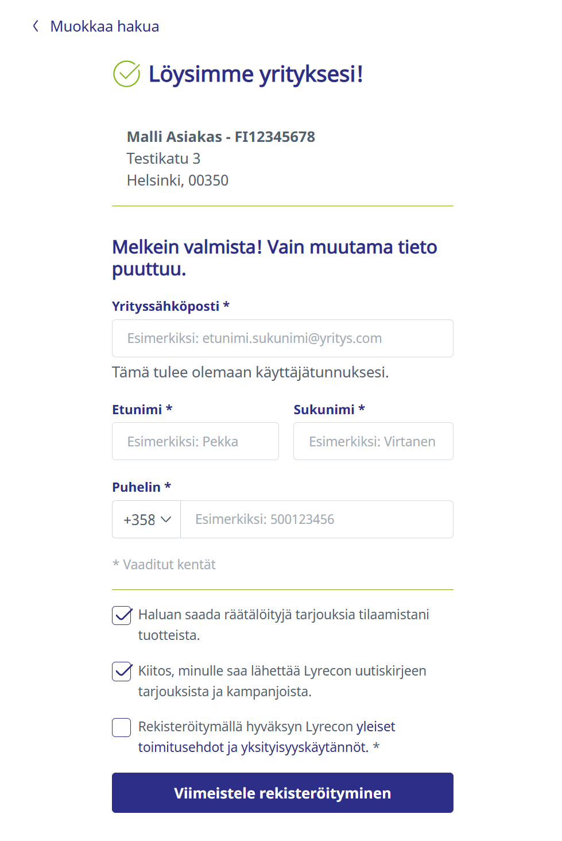Click company name Malli Asiakas - FI12345678

point(220,137)
